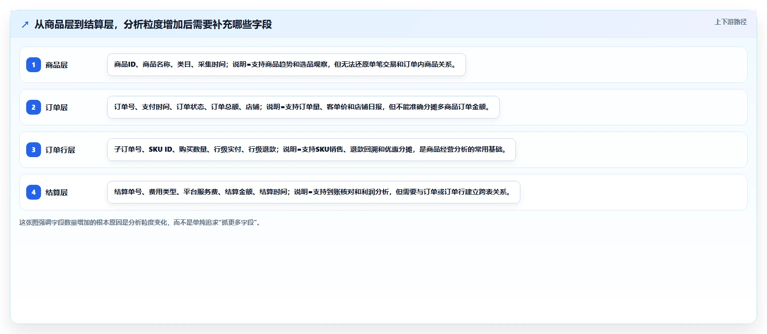
Task: Click the number 4 badge for 结算层
Action: [34, 192]
